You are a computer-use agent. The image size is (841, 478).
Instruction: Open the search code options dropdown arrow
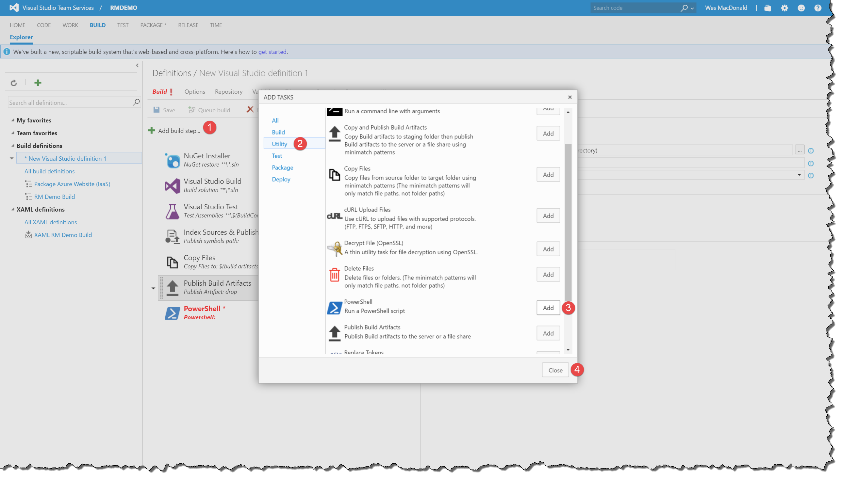point(693,8)
